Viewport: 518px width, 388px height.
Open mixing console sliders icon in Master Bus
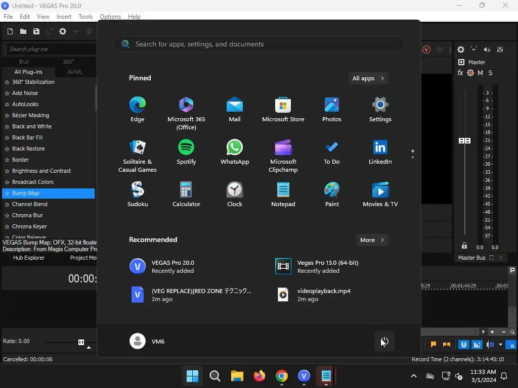pyautogui.click(x=500, y=50)
